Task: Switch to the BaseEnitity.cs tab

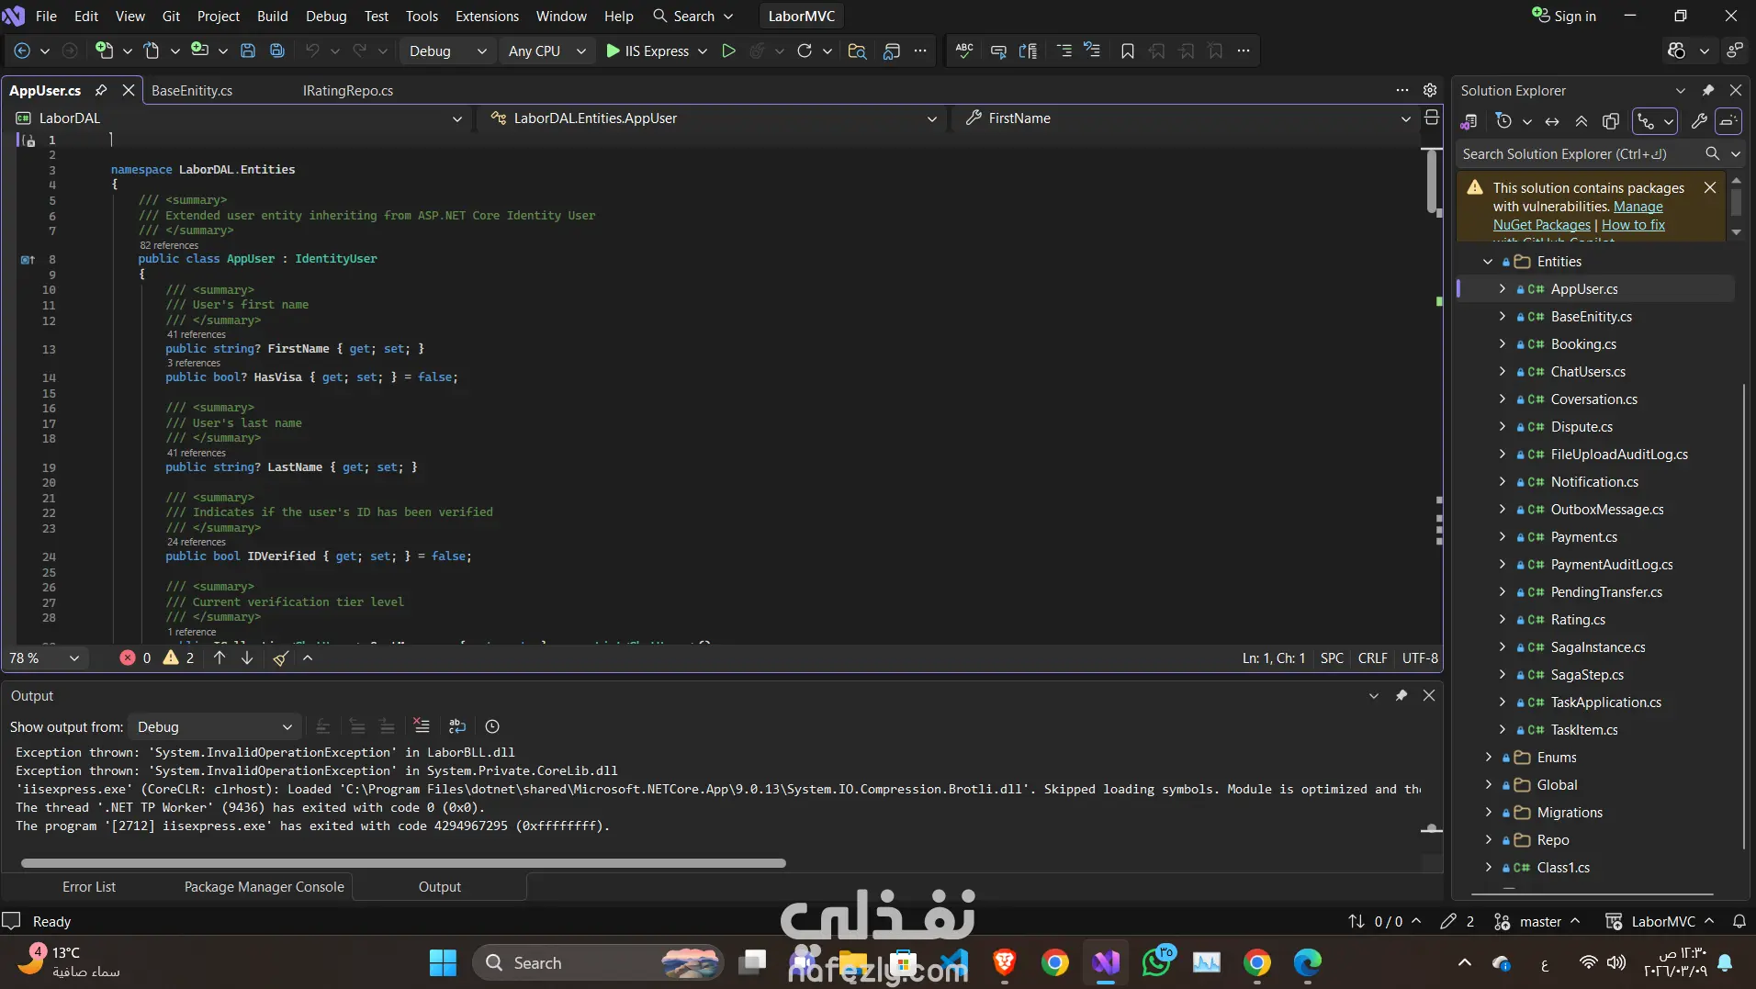Action: [192, 90]
